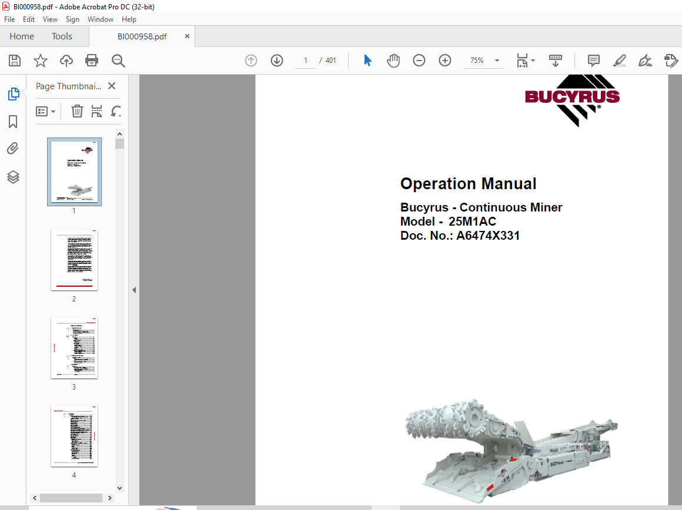Viewport: 682px width, 510px height.
Task: Open the zoom level dropdown arrow
Action: [497, 61]
